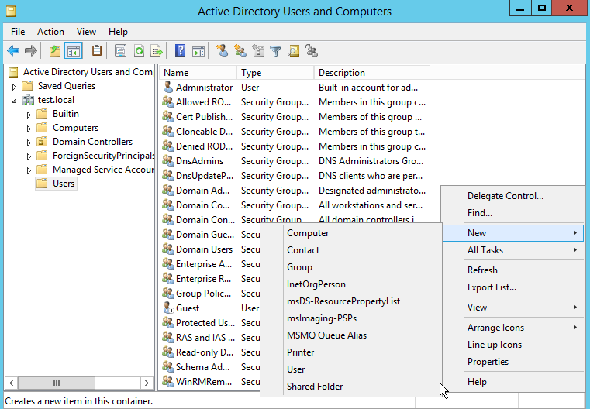
Task: Click tree pane scroll left arrow
Action: 12,383
